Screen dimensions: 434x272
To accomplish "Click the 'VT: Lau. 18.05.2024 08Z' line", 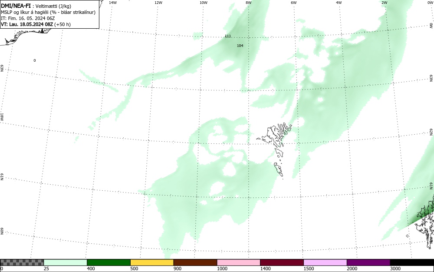I will pyautogui.click(x=27, y=24).
